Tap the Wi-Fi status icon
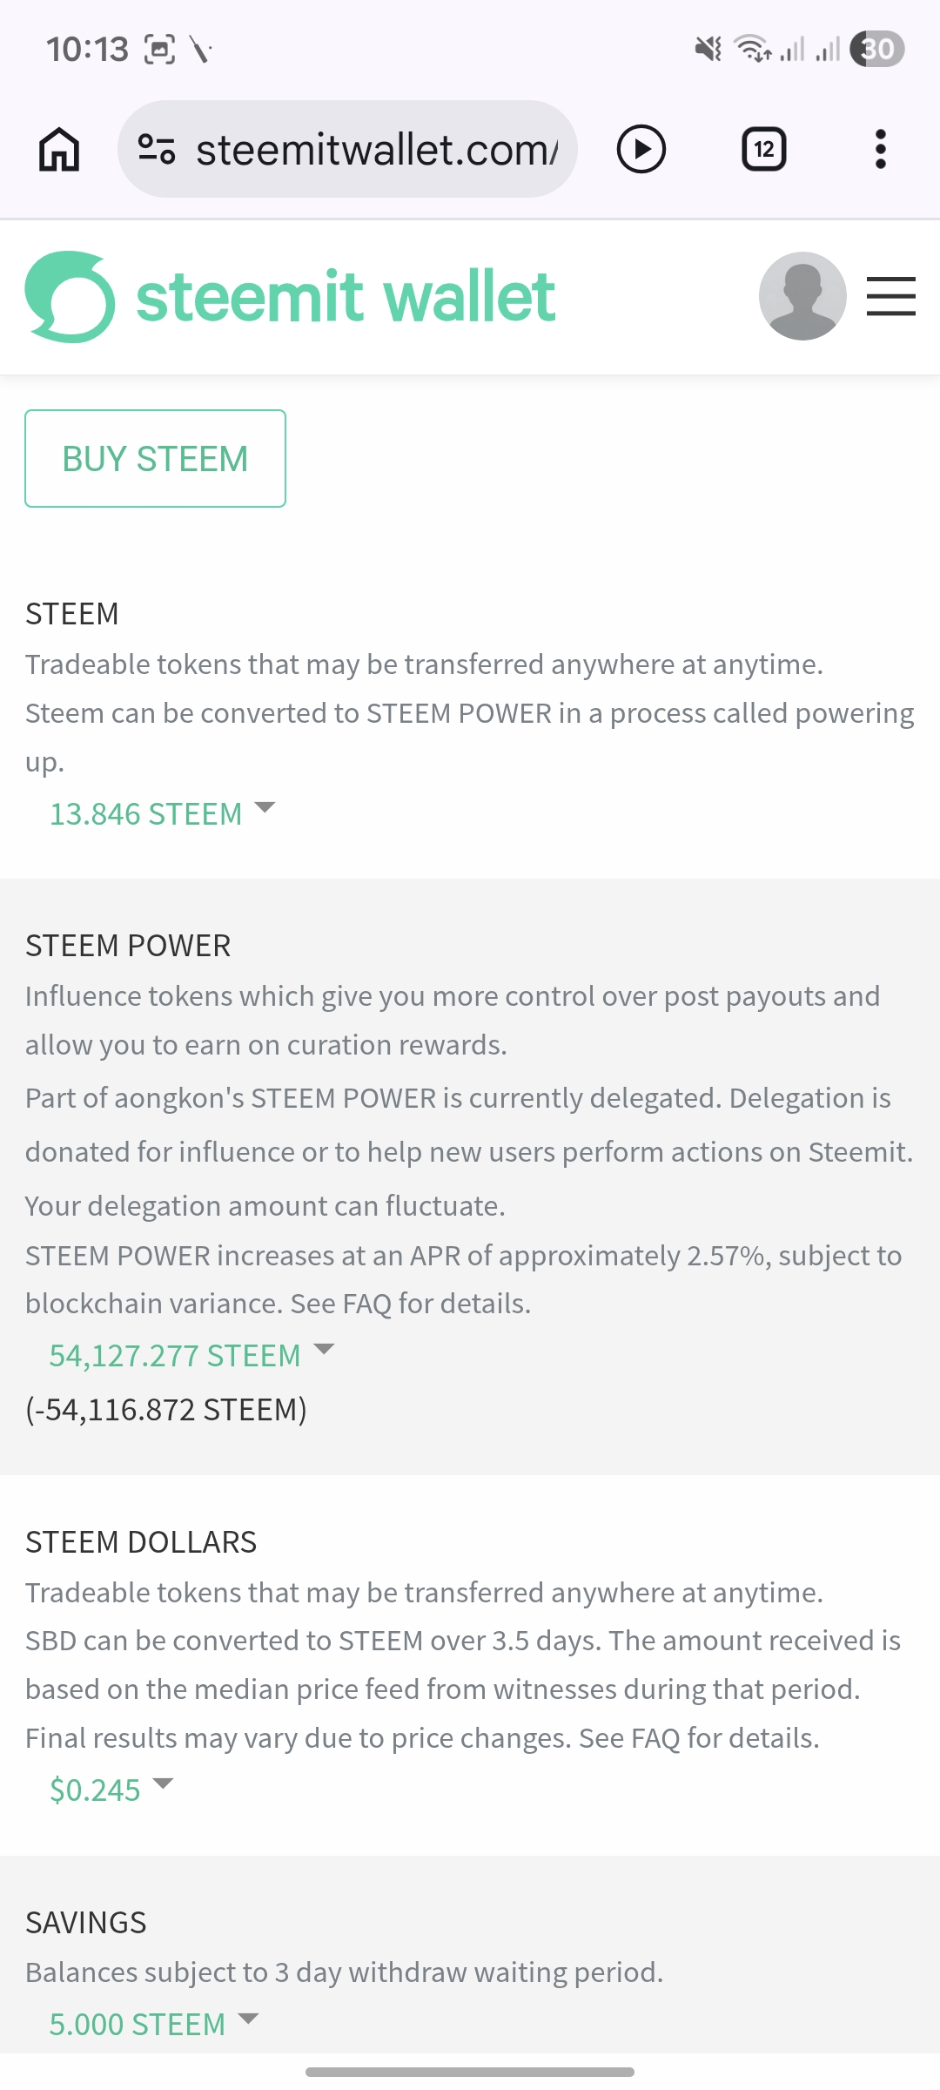Image resolution: width=940 pixels, height=2090 pixels. [752, 49]
